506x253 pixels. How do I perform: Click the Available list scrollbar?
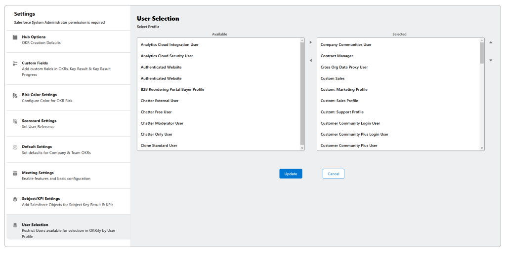pos(302,94)
